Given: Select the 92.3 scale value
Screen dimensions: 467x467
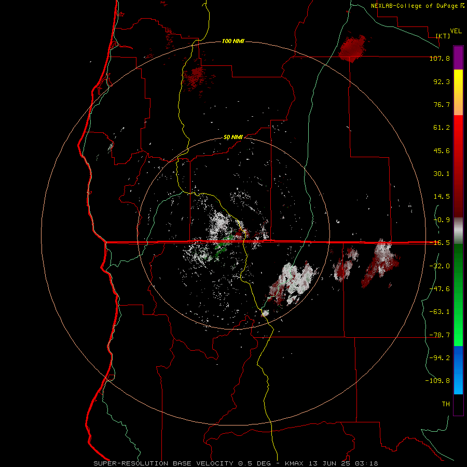Looking at the screenshot, I should coord(442,81).
